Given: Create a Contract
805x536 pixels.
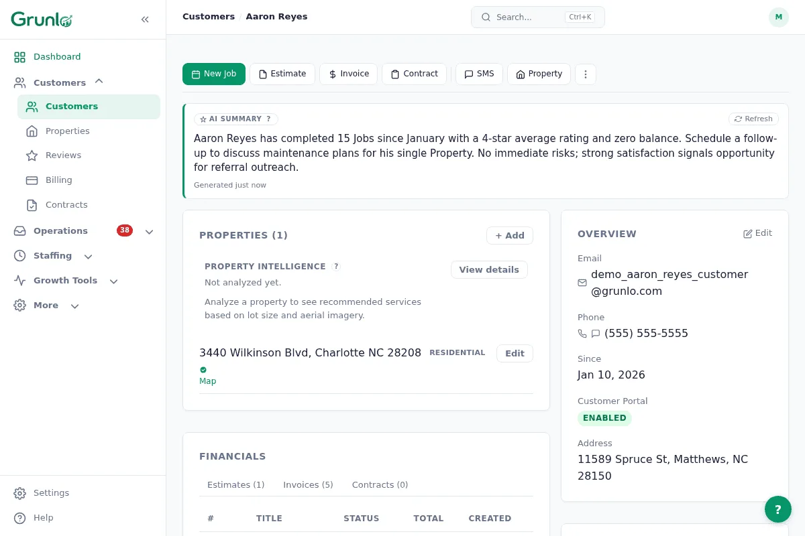Looking at the screenshot, I should tap(415, 74).
